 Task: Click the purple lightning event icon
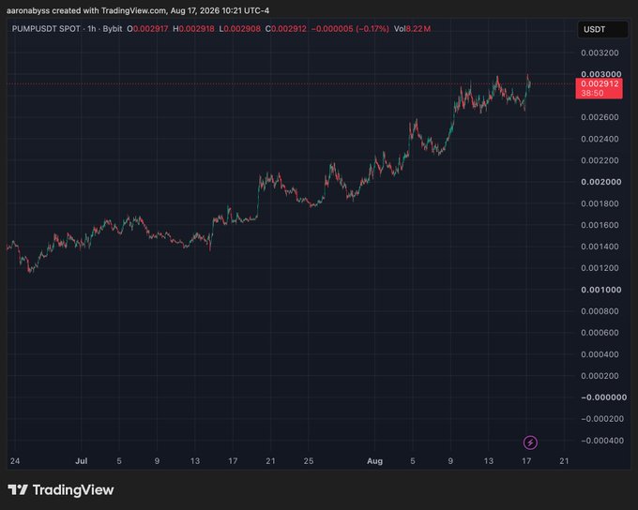[x=530, y=442]
